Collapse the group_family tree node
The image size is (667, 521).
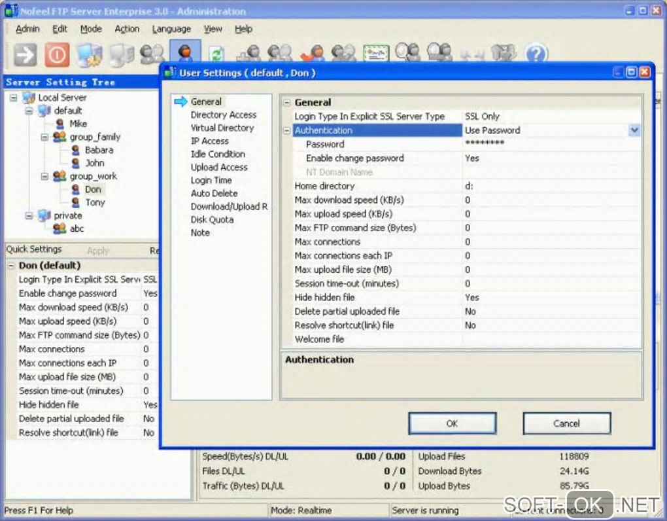pyautogui.click(x=44, y=137)
